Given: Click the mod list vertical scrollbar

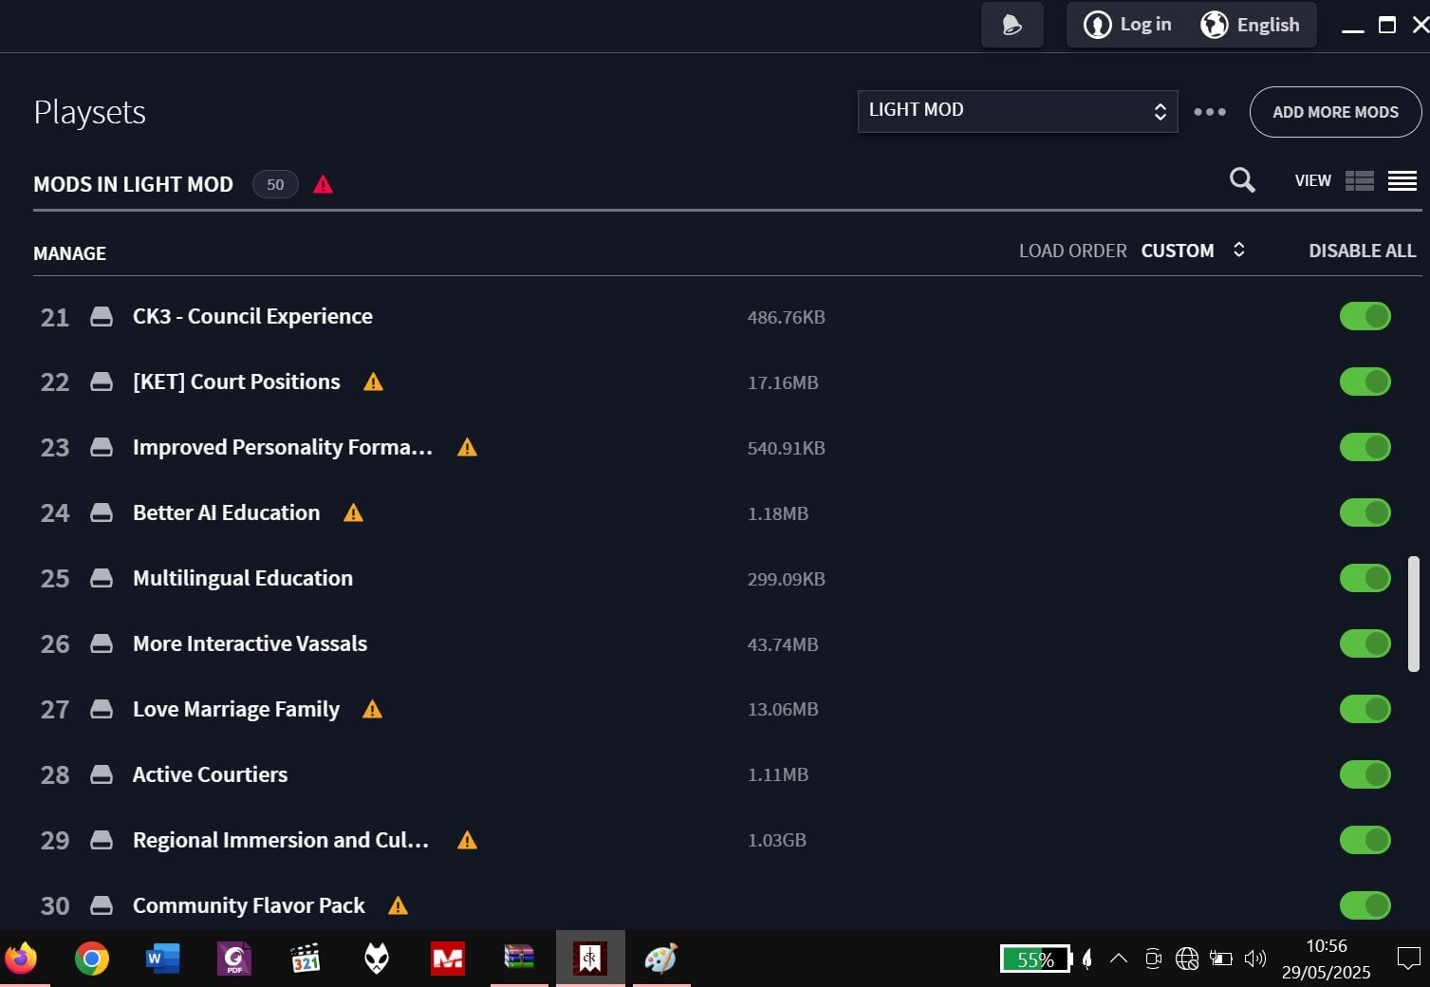Looking at the screenshot, I should [1413, 614].
